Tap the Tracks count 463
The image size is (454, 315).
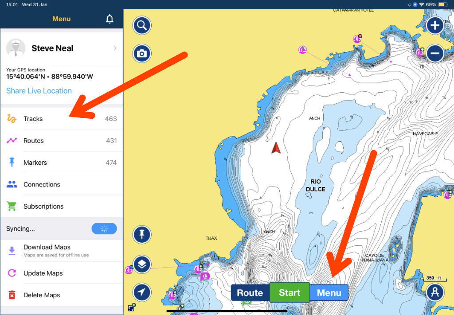tap(111, 119)
